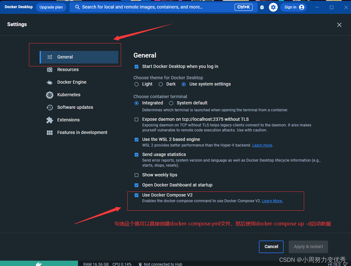
Task: Toggle Use the WSL 2 based engine
Action: 136,140
